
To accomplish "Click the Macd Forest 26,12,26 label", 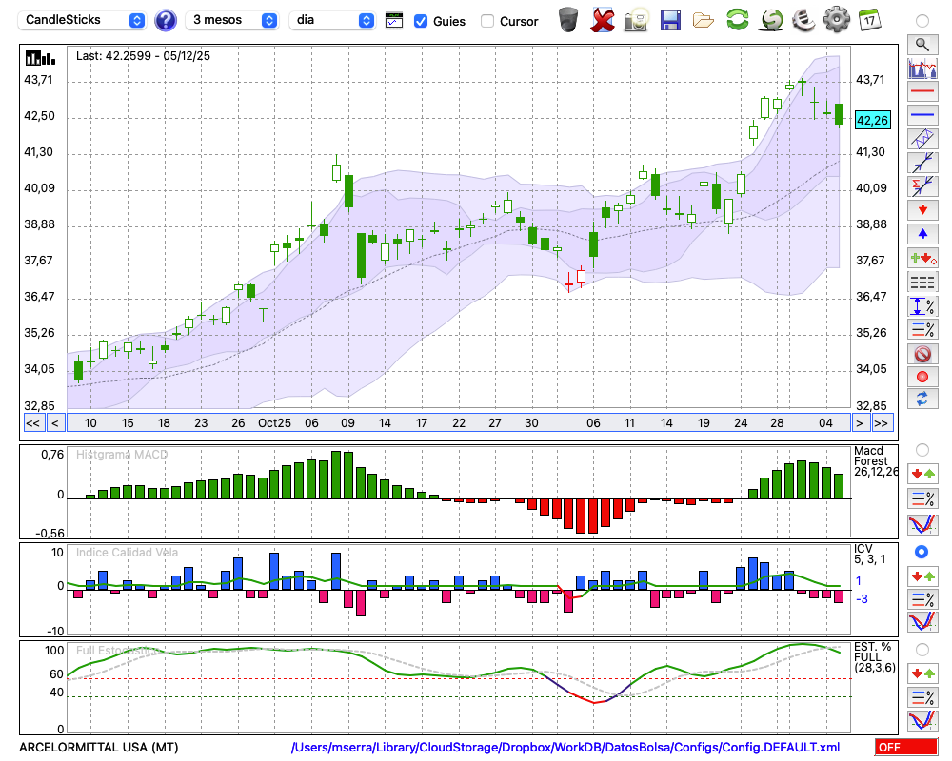I will [x=875, y=460].
